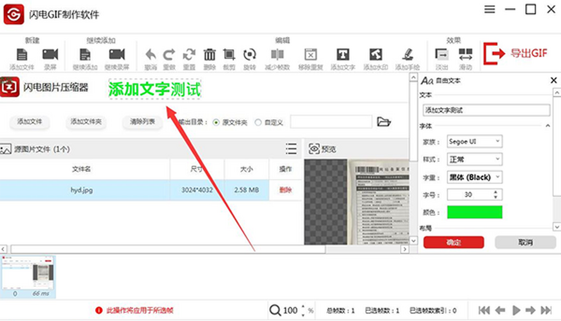Screen dimensions: 561x321
Task: Open the 添加水印 watermark tool
Action: click(375, 55)
